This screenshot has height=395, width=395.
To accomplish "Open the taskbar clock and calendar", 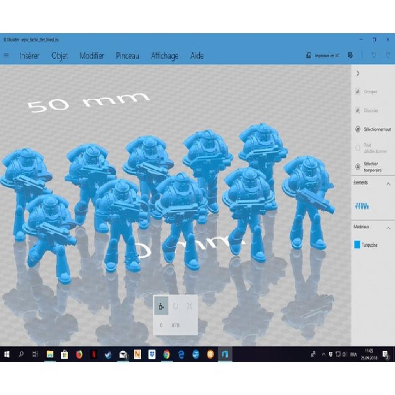I will (369, 354).
